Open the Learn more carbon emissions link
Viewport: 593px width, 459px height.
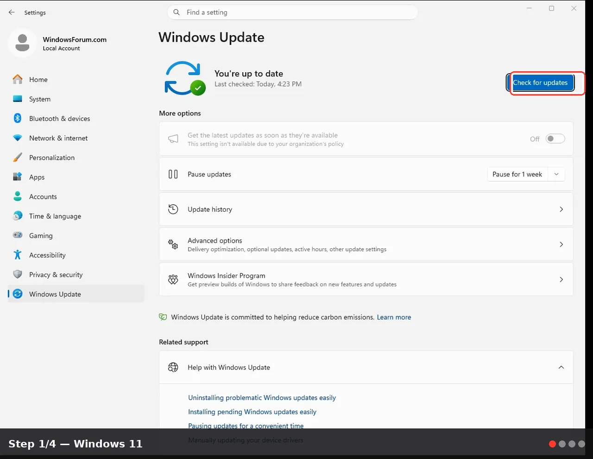pyautogui.click(x=394, y=317)
